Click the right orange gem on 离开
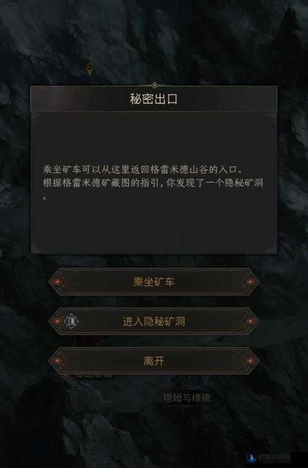The width and height of the screenshot is (308, 468). (x=250, y=361)
